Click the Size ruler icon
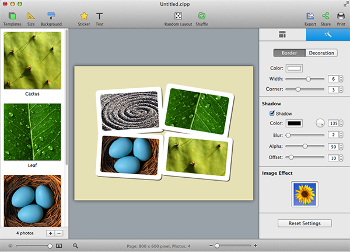The height and width of the screenshot is (252, 350). (x=31, y=16)
